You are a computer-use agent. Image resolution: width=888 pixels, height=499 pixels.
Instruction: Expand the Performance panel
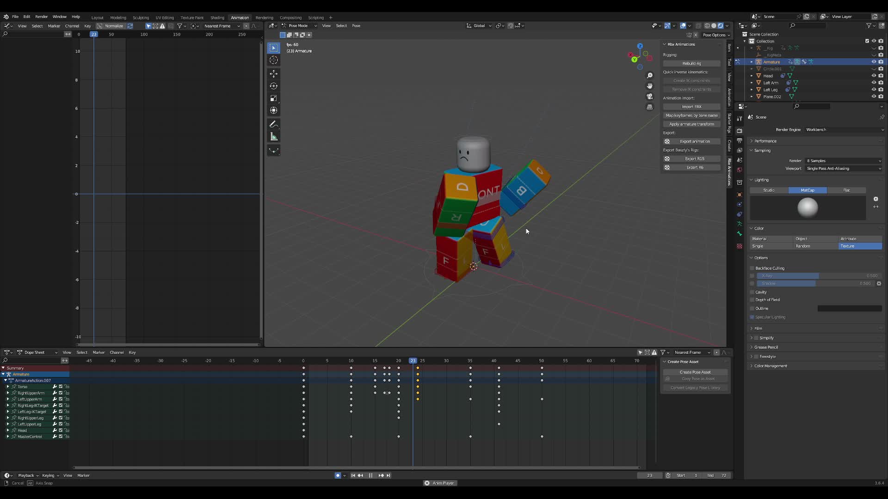click(765, 141)
